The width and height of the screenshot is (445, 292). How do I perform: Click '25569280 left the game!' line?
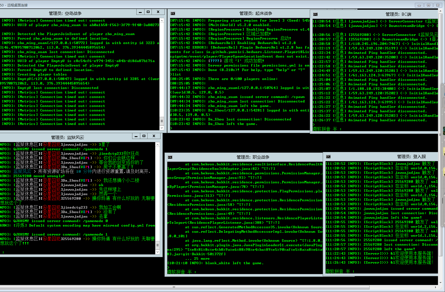(x=371, y=249)
